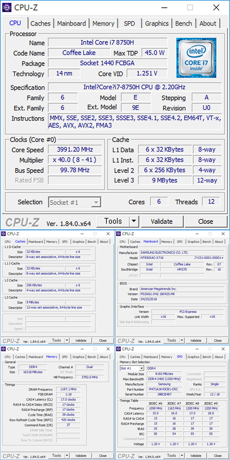Open the Tools dropdown arrow in the Memory window
Viewport: 230px width, 460px height.
67,456
